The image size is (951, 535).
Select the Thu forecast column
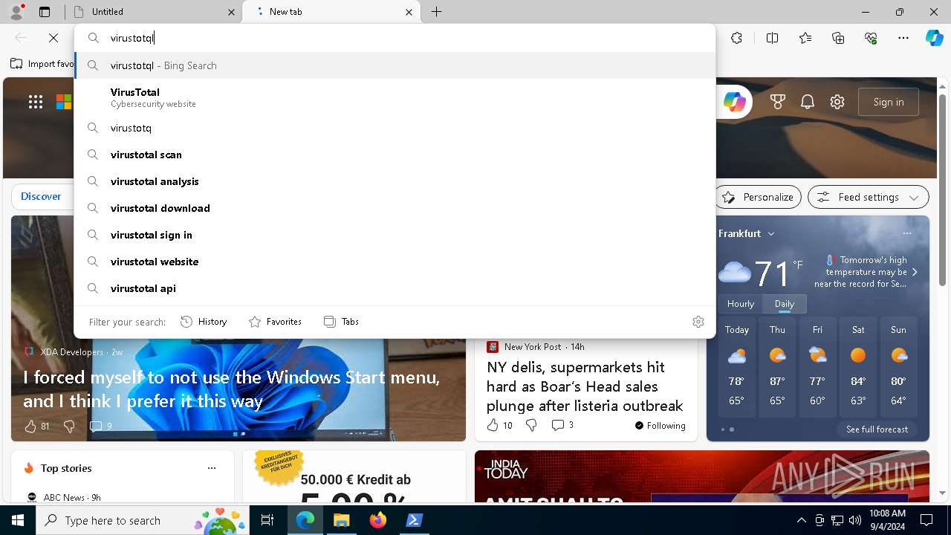[x=777, y=366]
